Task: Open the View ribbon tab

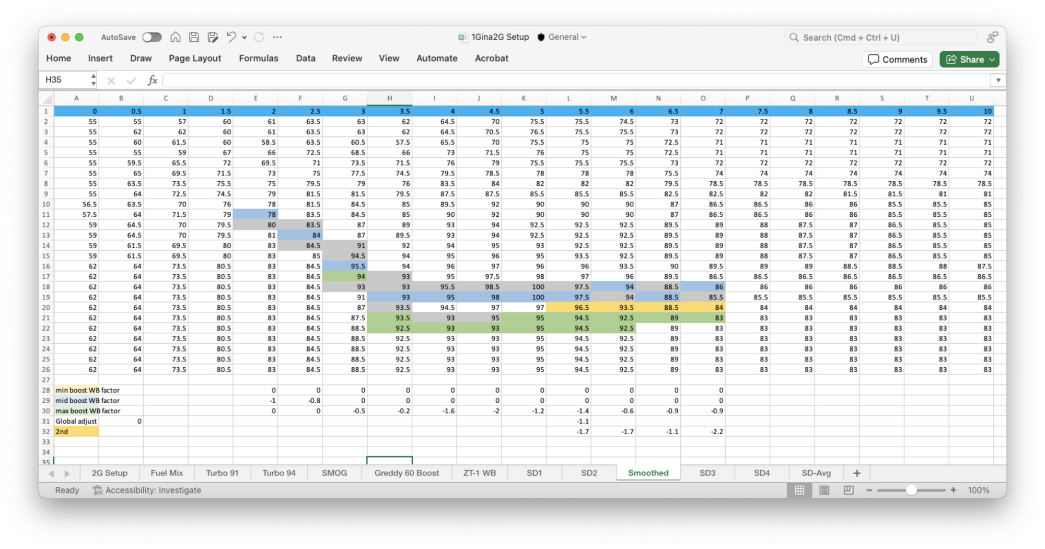Action: point(389,59)
